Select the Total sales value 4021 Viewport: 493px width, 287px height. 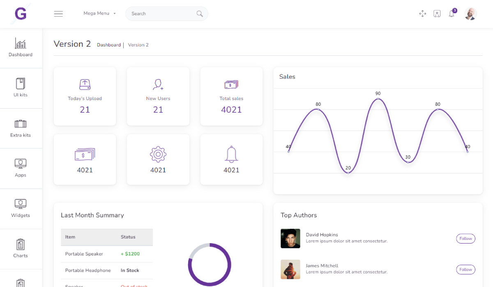[x=231, y=109]
